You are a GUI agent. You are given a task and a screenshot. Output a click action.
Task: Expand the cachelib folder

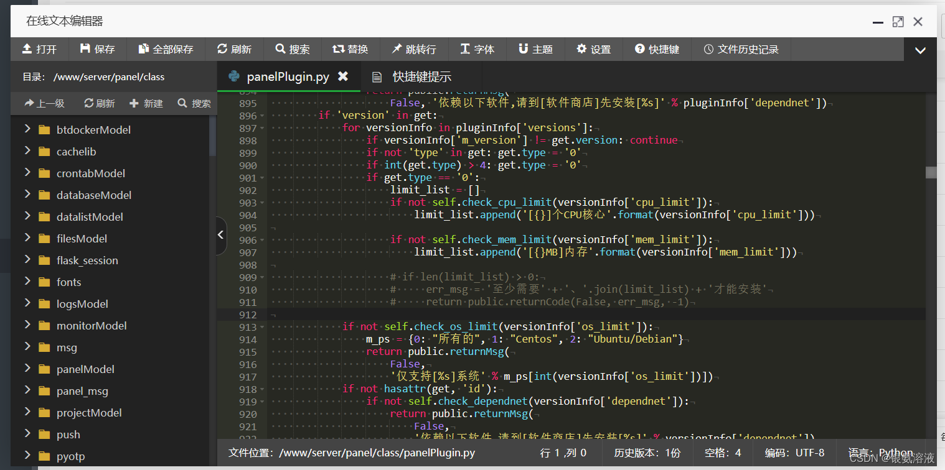click(x=27, y=151)
